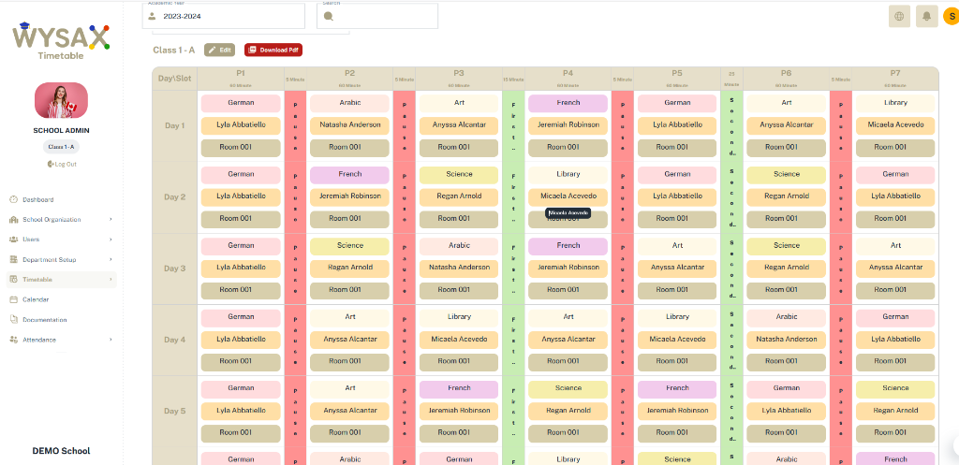Click Anyssa Alcantar in Day 4 P2
The width and height of the screenshot is (959, 465).
350,340
